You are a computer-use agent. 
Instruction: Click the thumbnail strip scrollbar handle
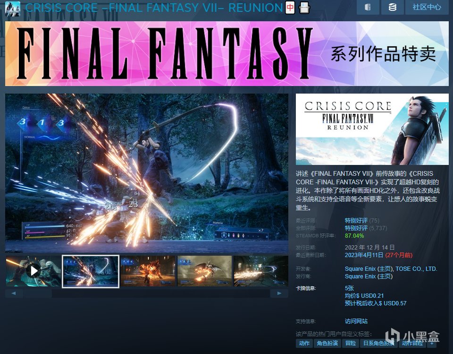tap(38, 293)
